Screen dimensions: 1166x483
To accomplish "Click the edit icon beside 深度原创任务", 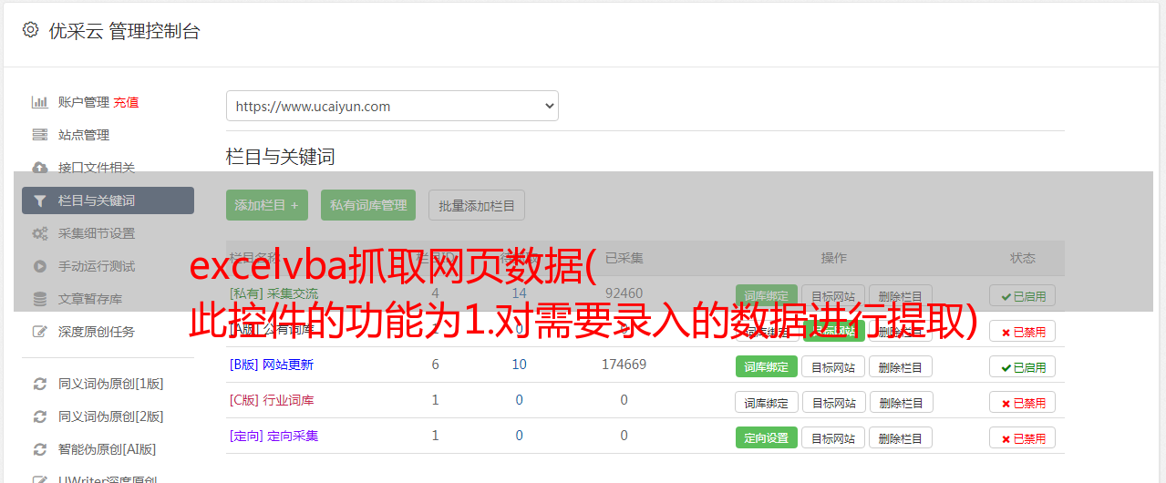I will click(40, 332).
